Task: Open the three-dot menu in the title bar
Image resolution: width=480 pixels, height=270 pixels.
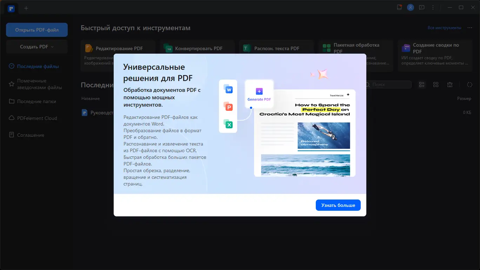Action: [x=433, y=7]
